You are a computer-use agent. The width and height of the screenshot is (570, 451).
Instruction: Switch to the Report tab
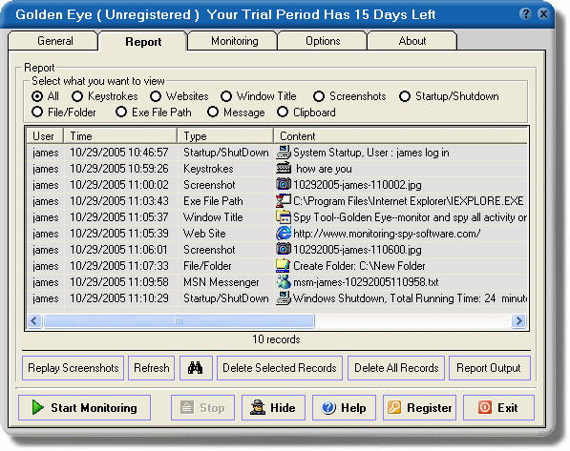[x=143, y=42]
